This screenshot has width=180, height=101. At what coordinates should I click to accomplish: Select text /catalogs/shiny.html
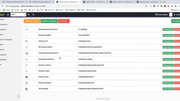[86, 77]
